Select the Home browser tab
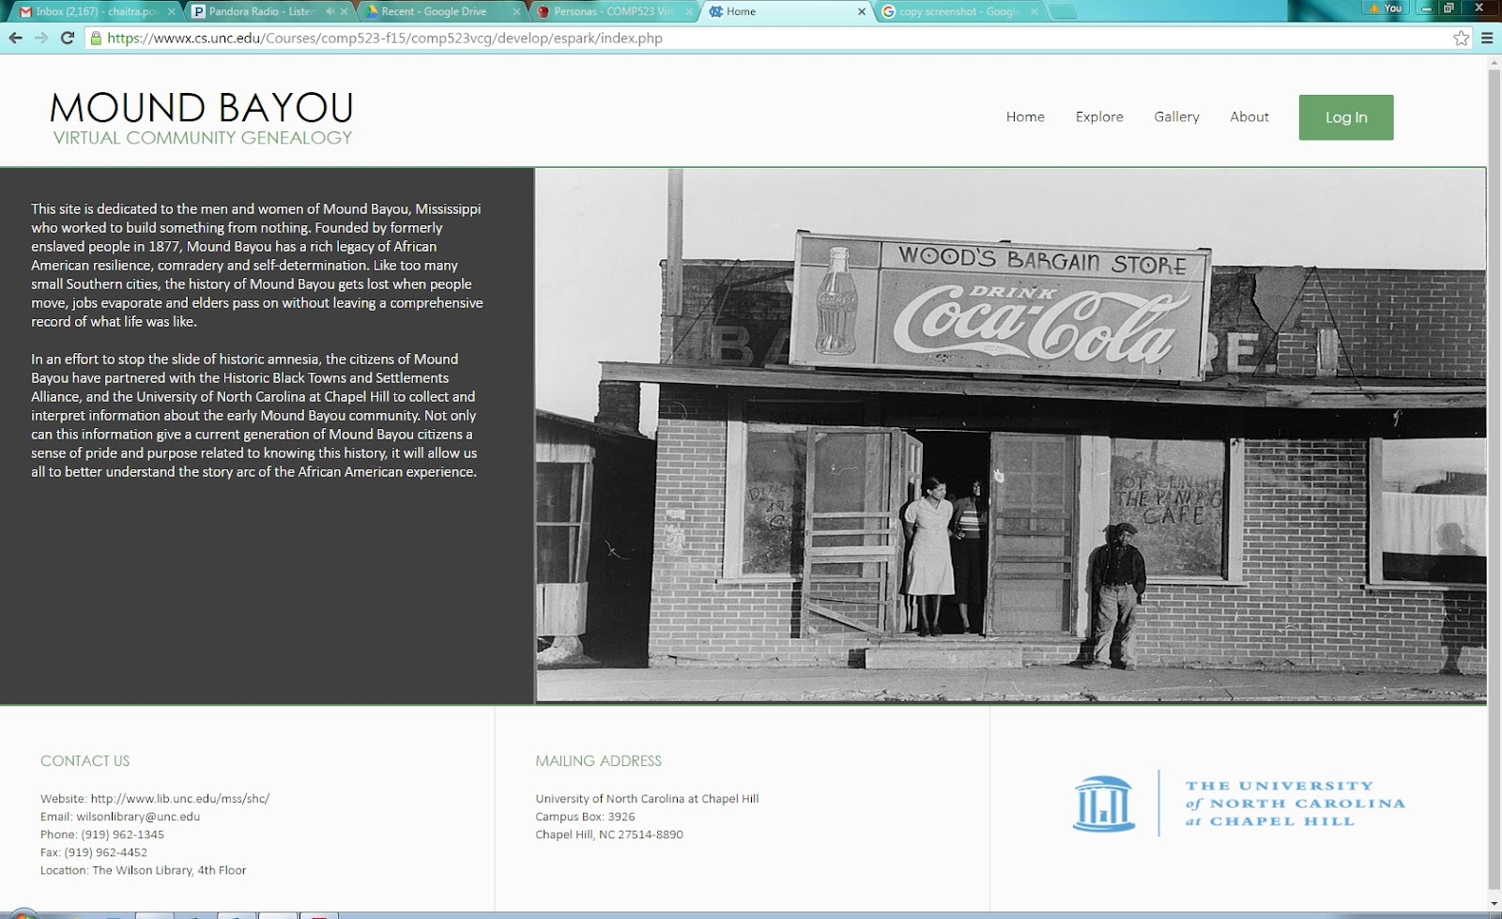The image size is (1502, 919). click(784, 11)
